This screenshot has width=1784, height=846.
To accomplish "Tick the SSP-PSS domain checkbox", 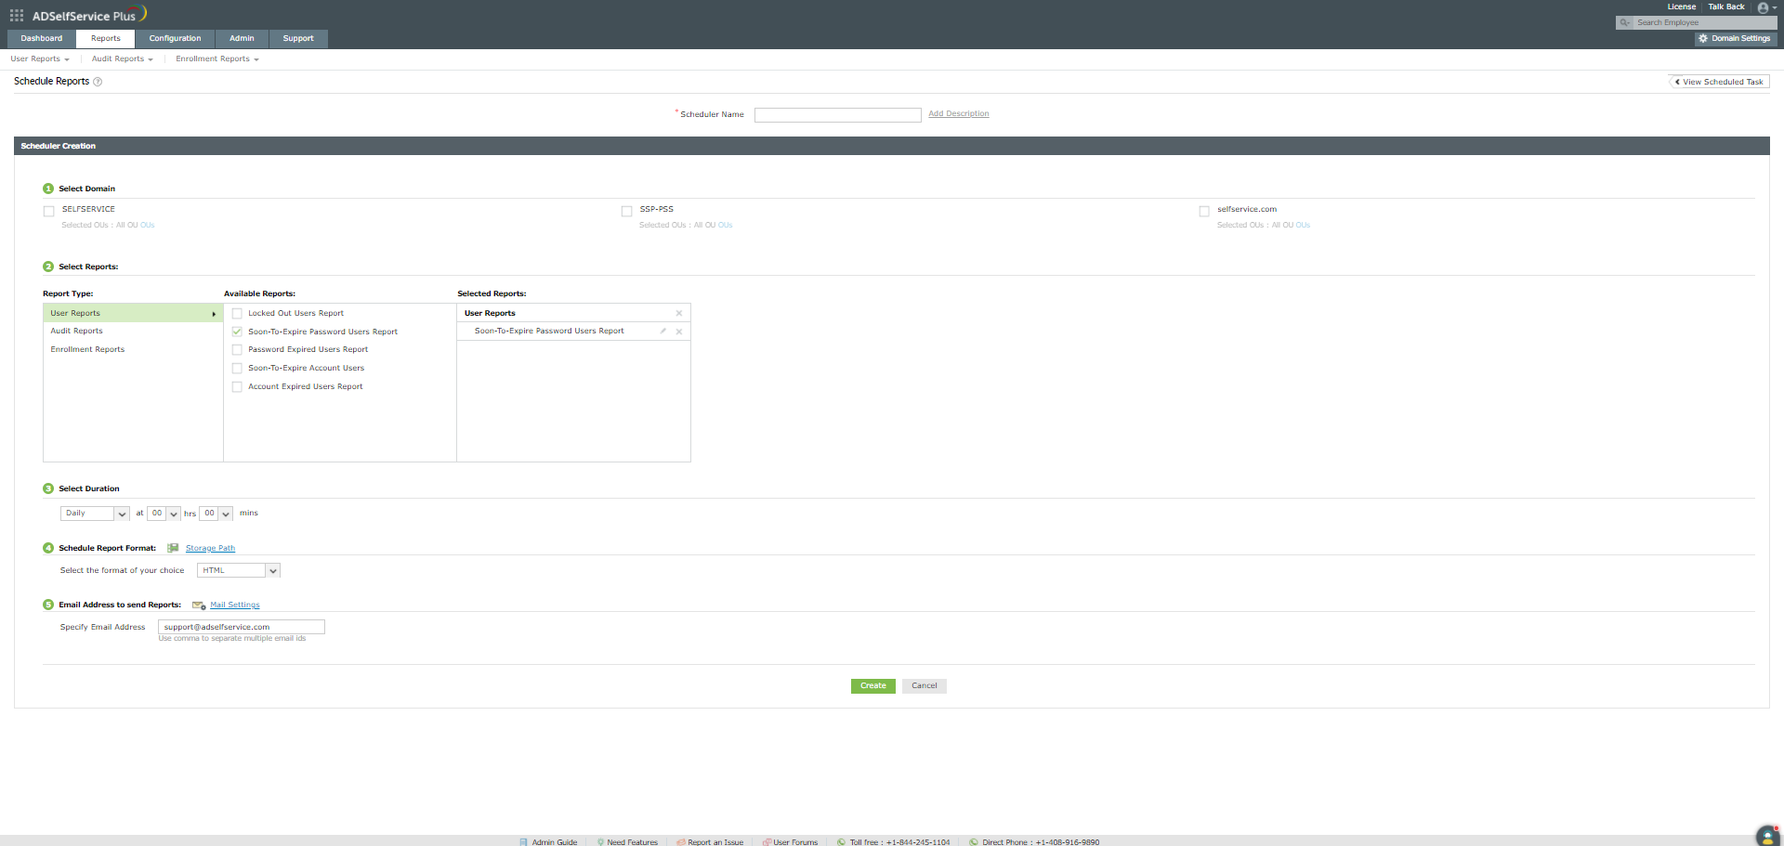I will (627, 212).
